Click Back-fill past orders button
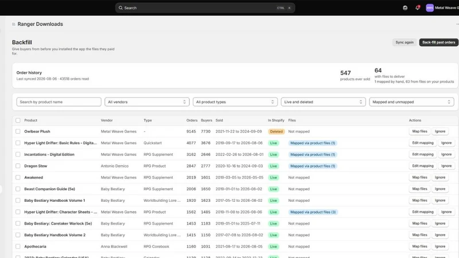This screenshot has height=258, width=459. tap(438, 42)
